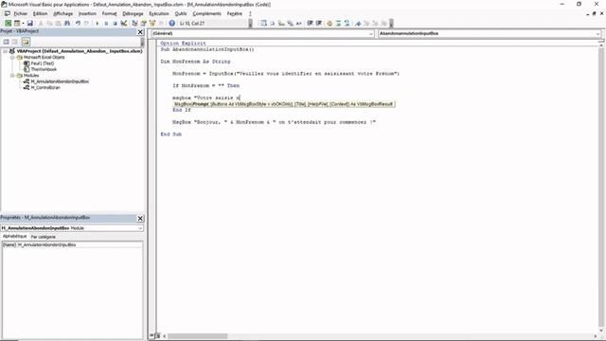Save the workbook with the floppy icon

click(x=29, y=23)
